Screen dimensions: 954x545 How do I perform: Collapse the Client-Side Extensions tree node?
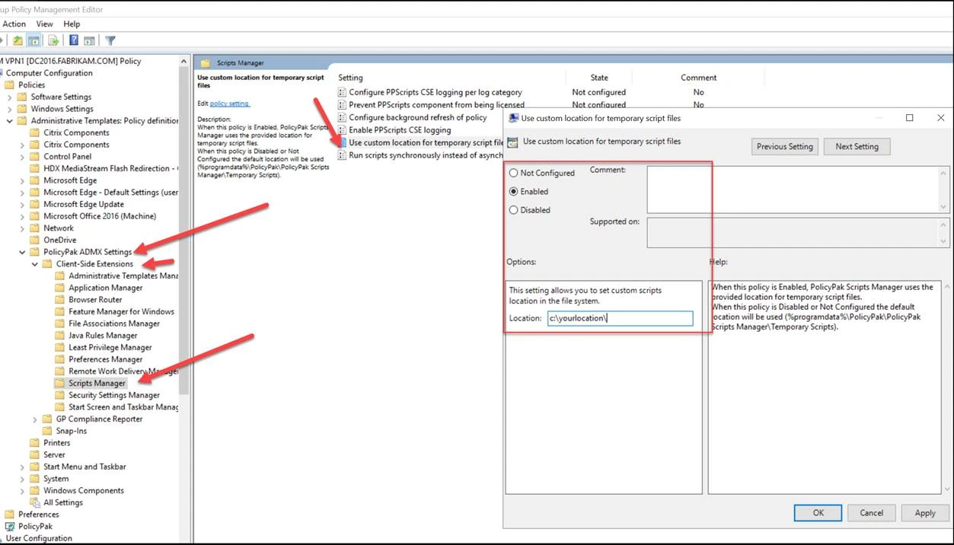(x=35, y=264)
